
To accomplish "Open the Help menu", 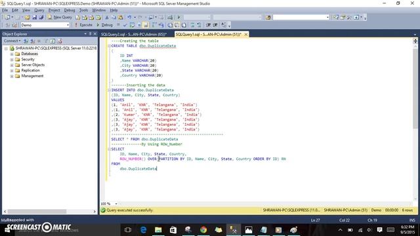I will (114, 10).
